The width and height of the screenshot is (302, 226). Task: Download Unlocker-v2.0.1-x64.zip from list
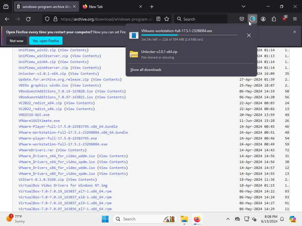coord(42,74)
